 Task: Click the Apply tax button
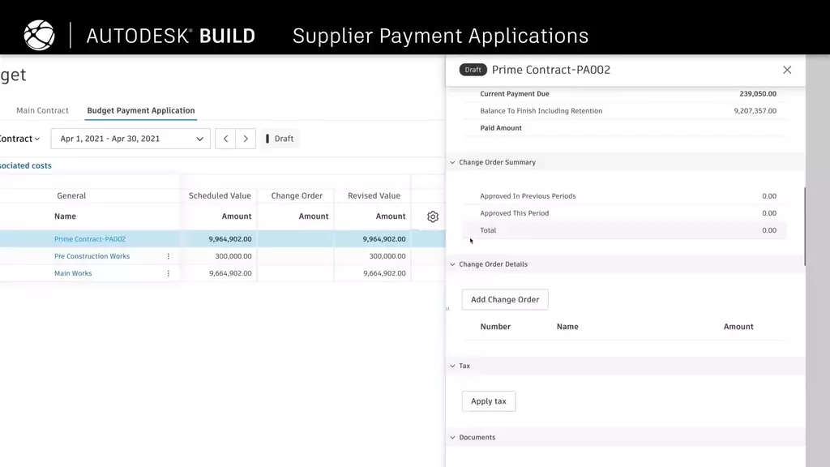pyautogui.click(x=489, y=401)
